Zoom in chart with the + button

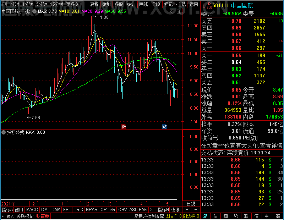click(187, 210)
